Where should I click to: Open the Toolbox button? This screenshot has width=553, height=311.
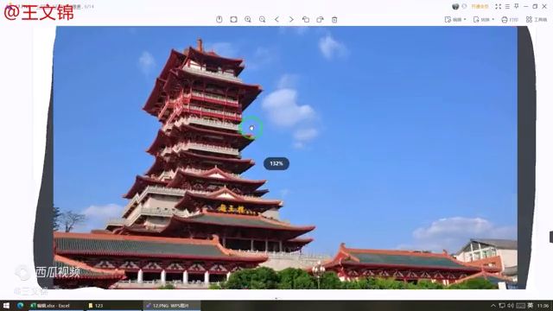click(x=537, y=19)
